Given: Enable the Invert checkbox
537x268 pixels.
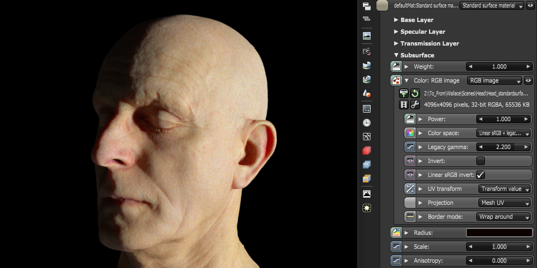Looking at the screenshot, I should pyautogui.click(x=481, y=161).
